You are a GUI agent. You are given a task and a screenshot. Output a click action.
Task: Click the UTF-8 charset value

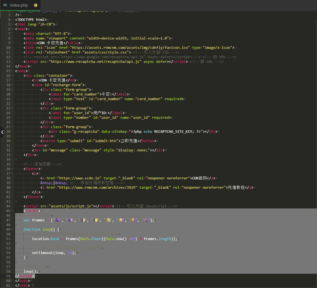(x=60, y=34)
